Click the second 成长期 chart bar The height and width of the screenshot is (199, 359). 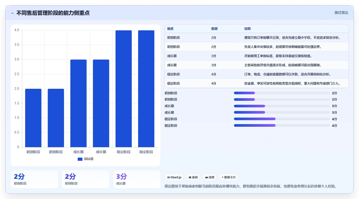point(101,103)
